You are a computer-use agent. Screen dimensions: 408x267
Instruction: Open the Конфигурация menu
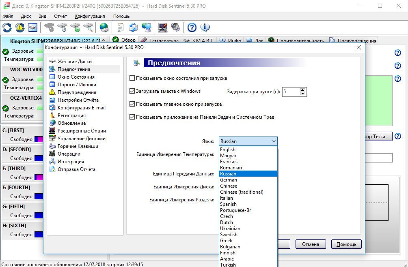pyautogui.click(x=90, y=16)
